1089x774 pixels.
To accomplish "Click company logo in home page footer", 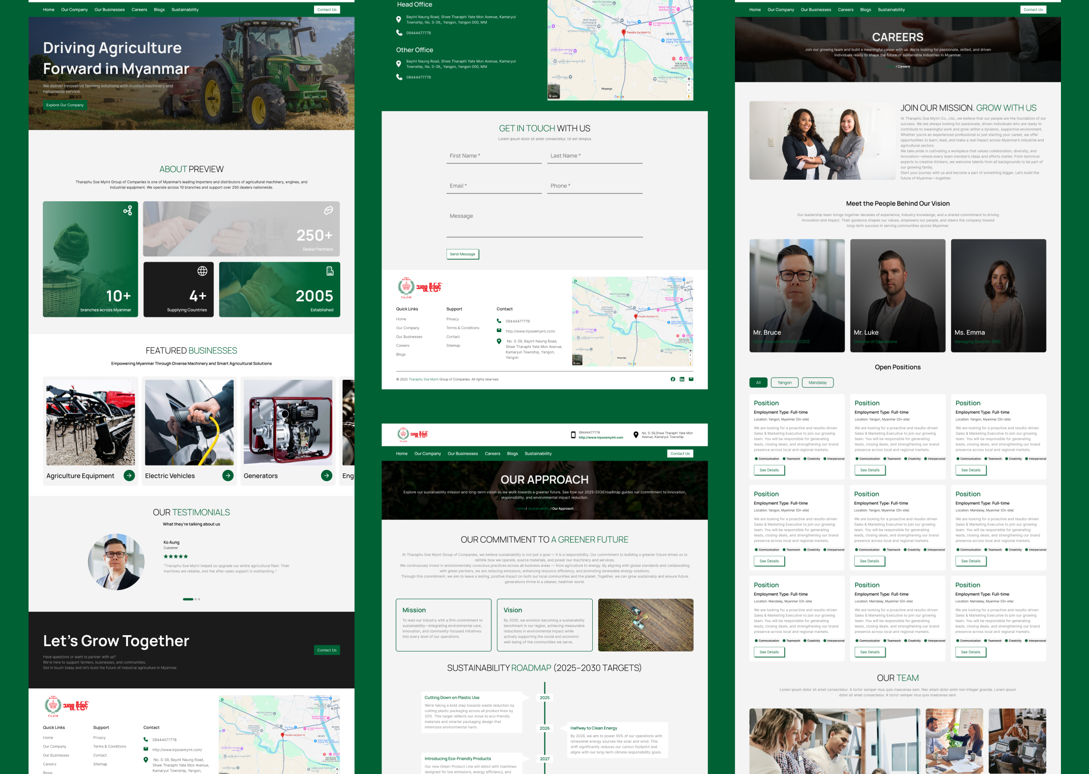I will point(66,706).
